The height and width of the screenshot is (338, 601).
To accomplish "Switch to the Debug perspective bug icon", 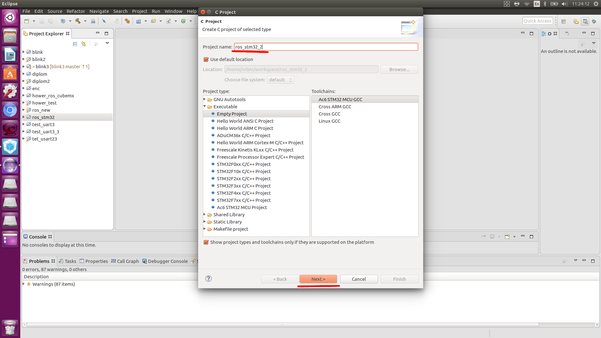I will pos(594,21).
